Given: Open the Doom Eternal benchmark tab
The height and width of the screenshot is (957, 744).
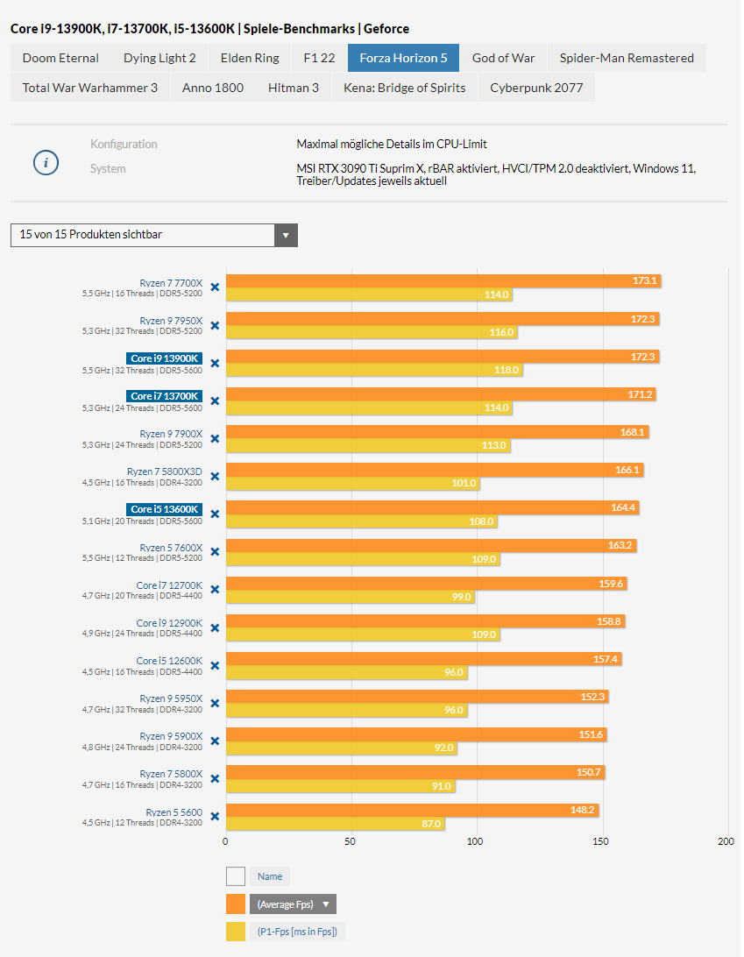Looking at the screenshot, I should pyautogui.click(x=60, y=58).
